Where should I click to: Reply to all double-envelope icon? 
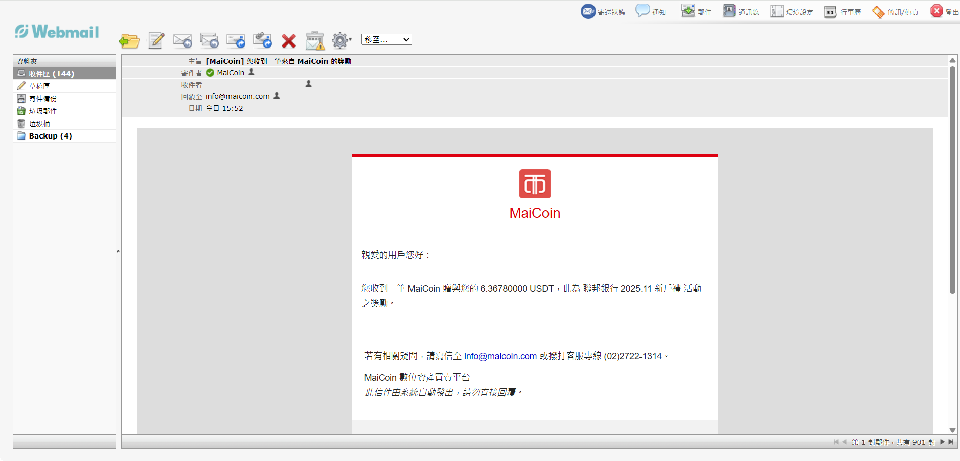point(209,40)
